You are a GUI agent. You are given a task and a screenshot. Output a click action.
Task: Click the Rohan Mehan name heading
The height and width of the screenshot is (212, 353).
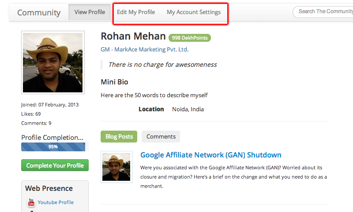(x=133, y=36)
